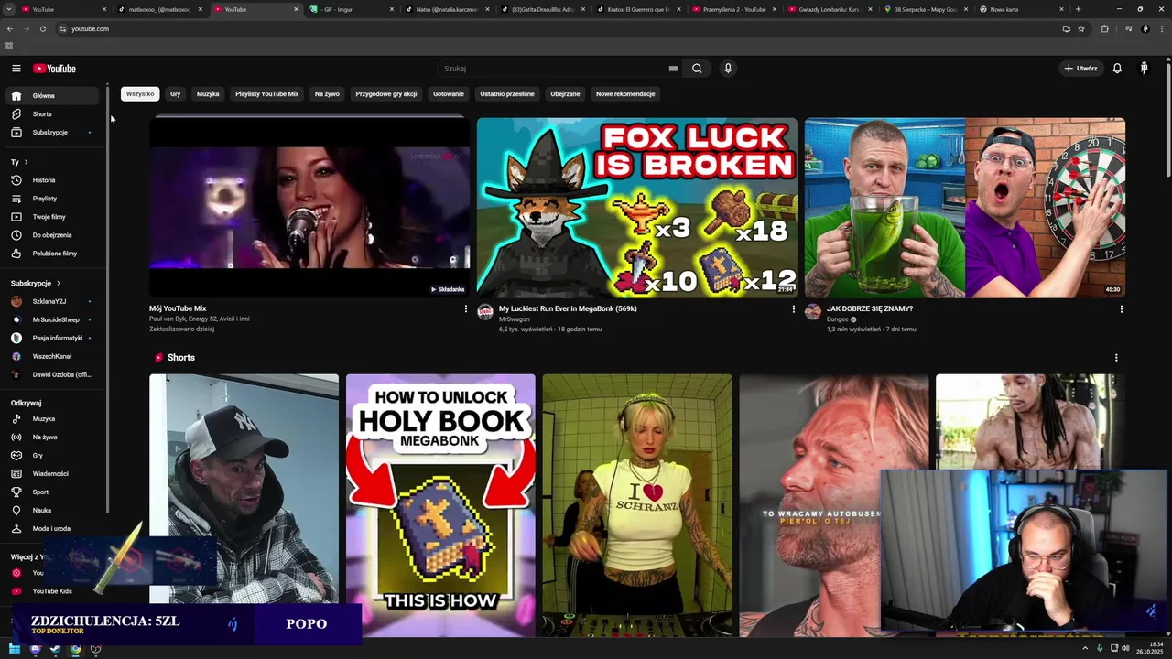Open the WszechKanał subscription
1172x659 pixels.
tap(51, 356)
